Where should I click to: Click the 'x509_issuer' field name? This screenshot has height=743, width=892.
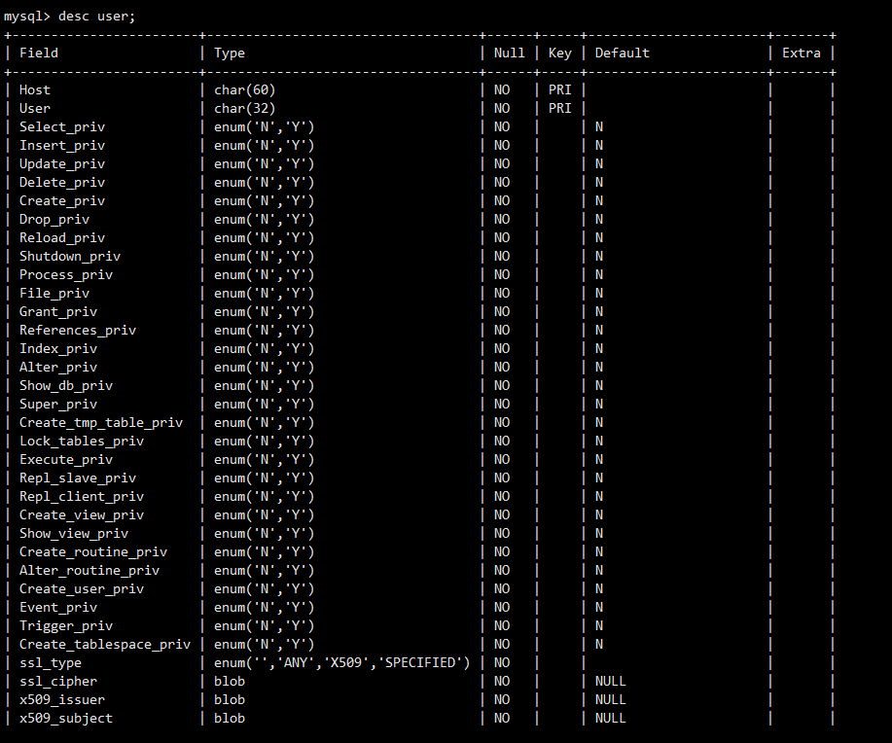pos(62,700)
